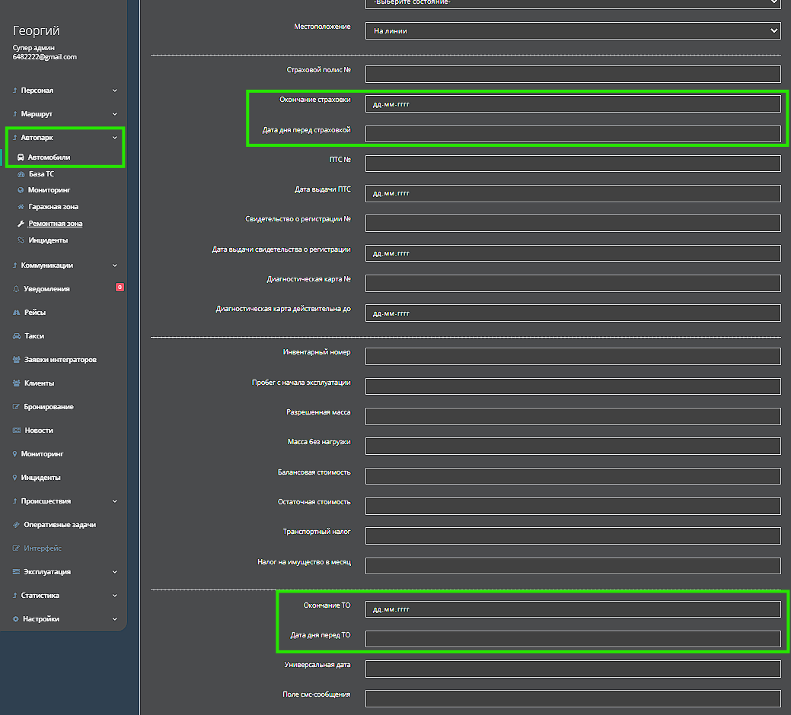Expand the Статистика section chevron
The width and height of the screenshot is (791, 715).
[115, 596]
